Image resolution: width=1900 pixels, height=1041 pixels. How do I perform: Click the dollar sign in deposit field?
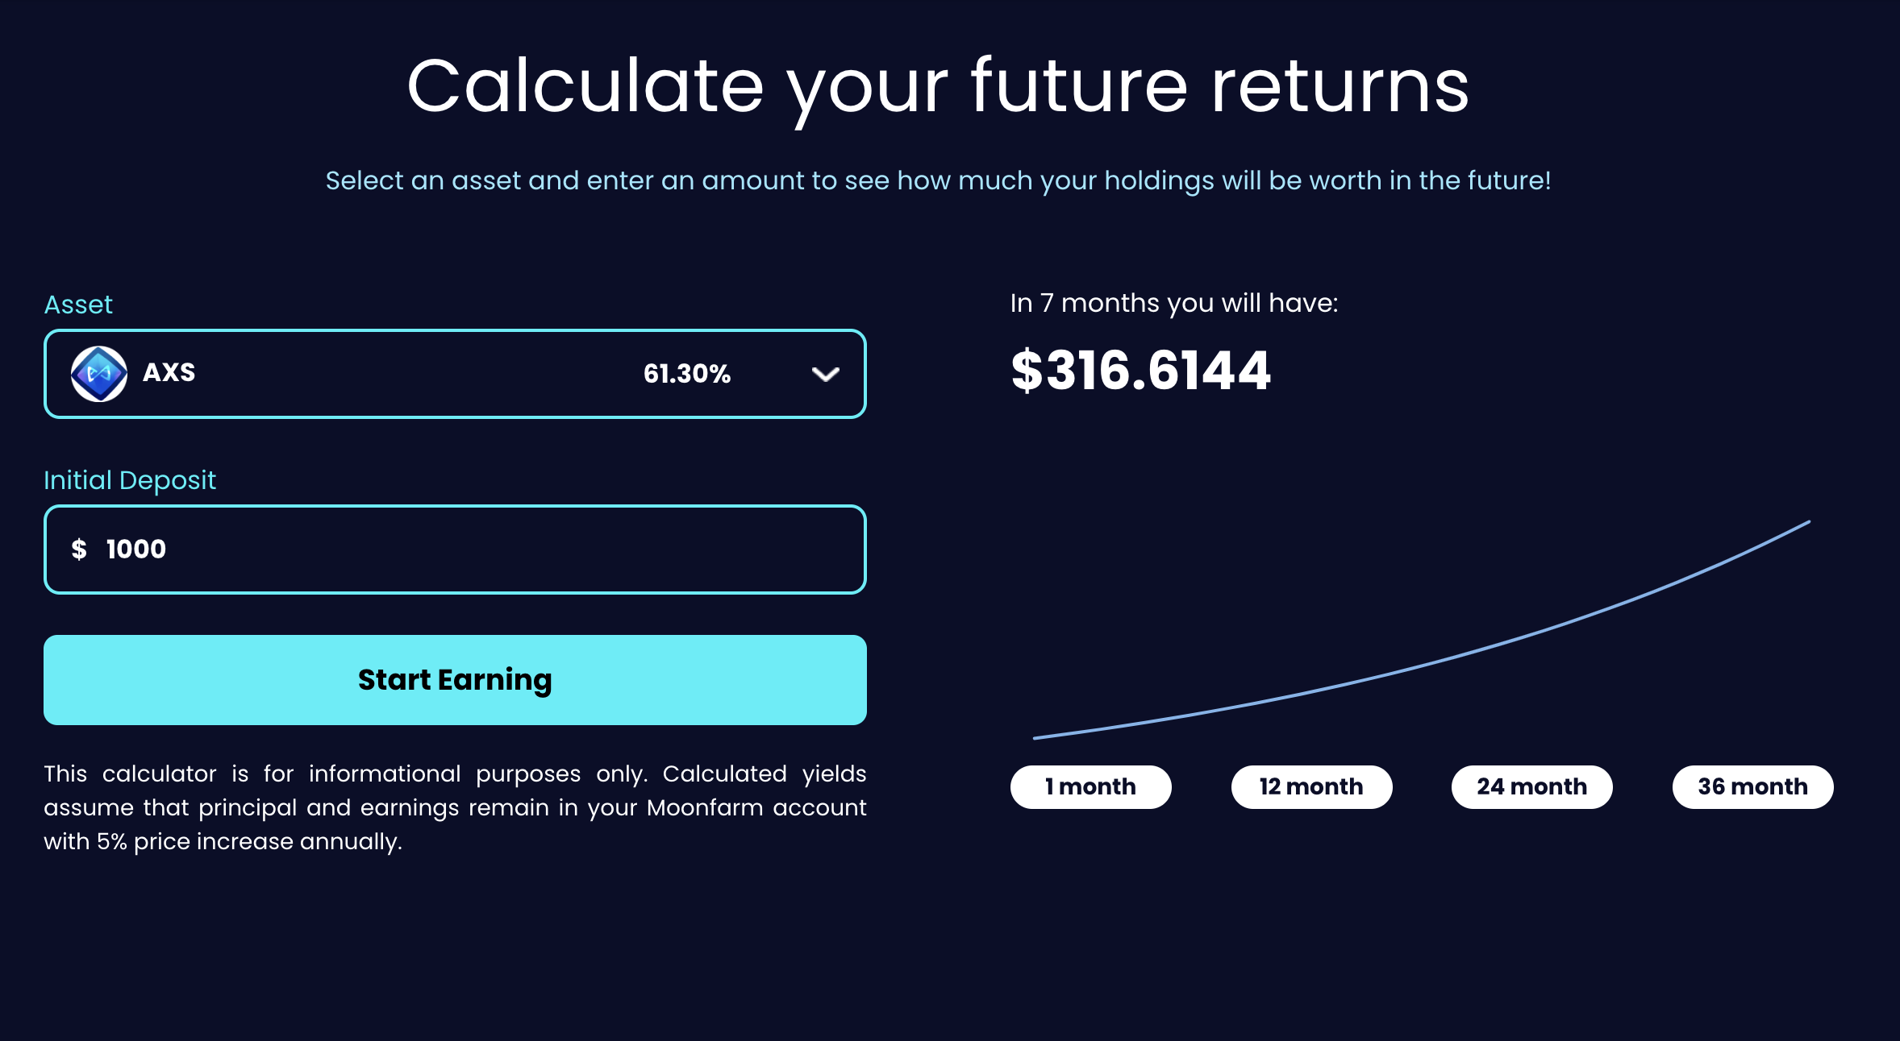pos(79,550)
